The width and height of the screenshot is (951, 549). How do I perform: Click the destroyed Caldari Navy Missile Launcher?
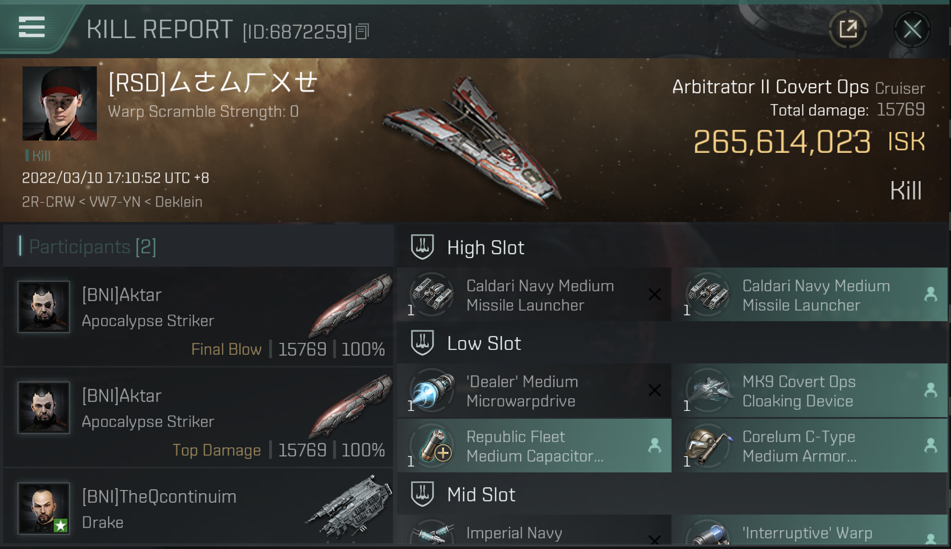point(534,295)
